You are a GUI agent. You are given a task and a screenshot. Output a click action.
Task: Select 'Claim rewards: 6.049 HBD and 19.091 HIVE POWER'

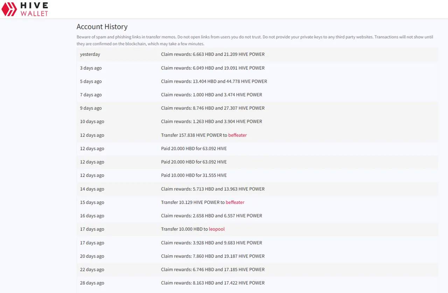[x=213, y=68]
